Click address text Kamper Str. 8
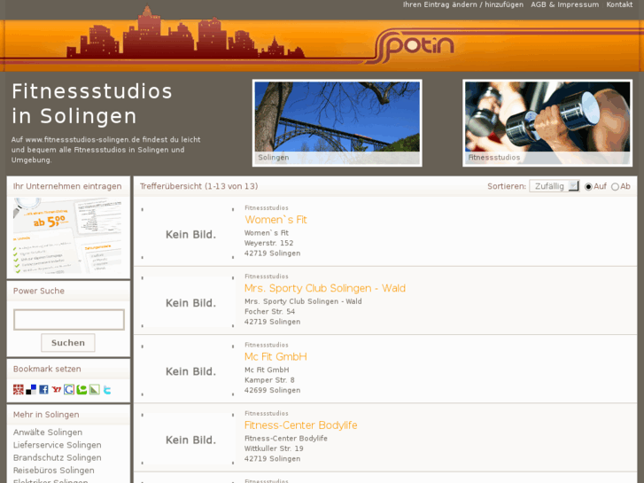This screenshot has height=483, width=644. 269,380
